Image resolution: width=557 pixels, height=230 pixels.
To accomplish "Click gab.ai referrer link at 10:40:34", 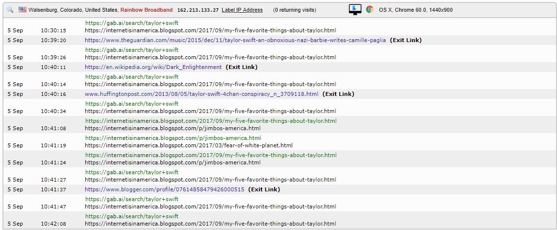I will [132, 104].
